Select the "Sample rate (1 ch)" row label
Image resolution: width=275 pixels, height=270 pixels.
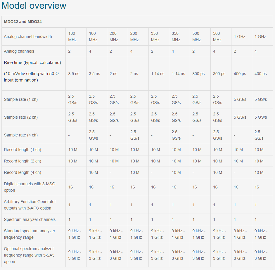pyautogui.click(x=21, y=99)
